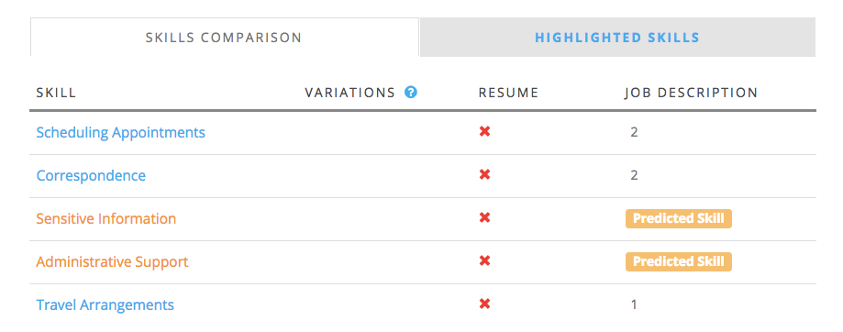Open the Sensitive Information skill link
843x332 pixels.
pos(105,218)
